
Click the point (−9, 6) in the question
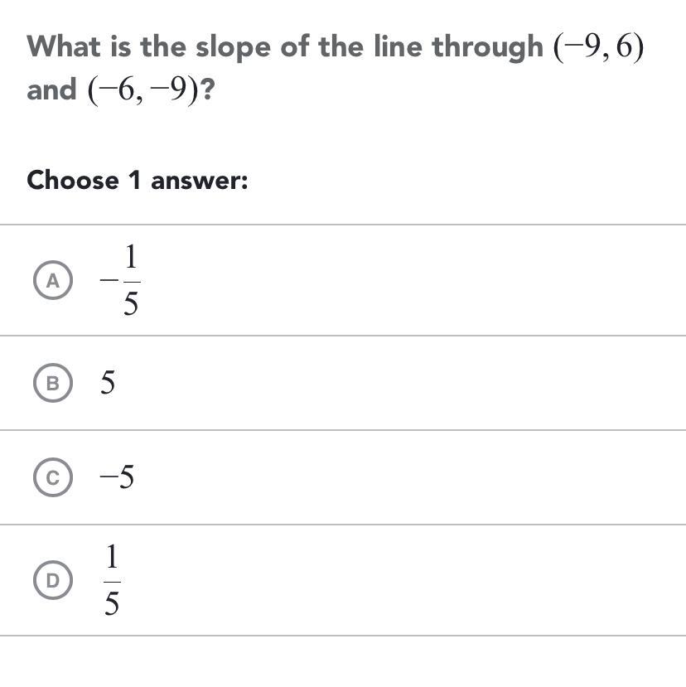598,48
